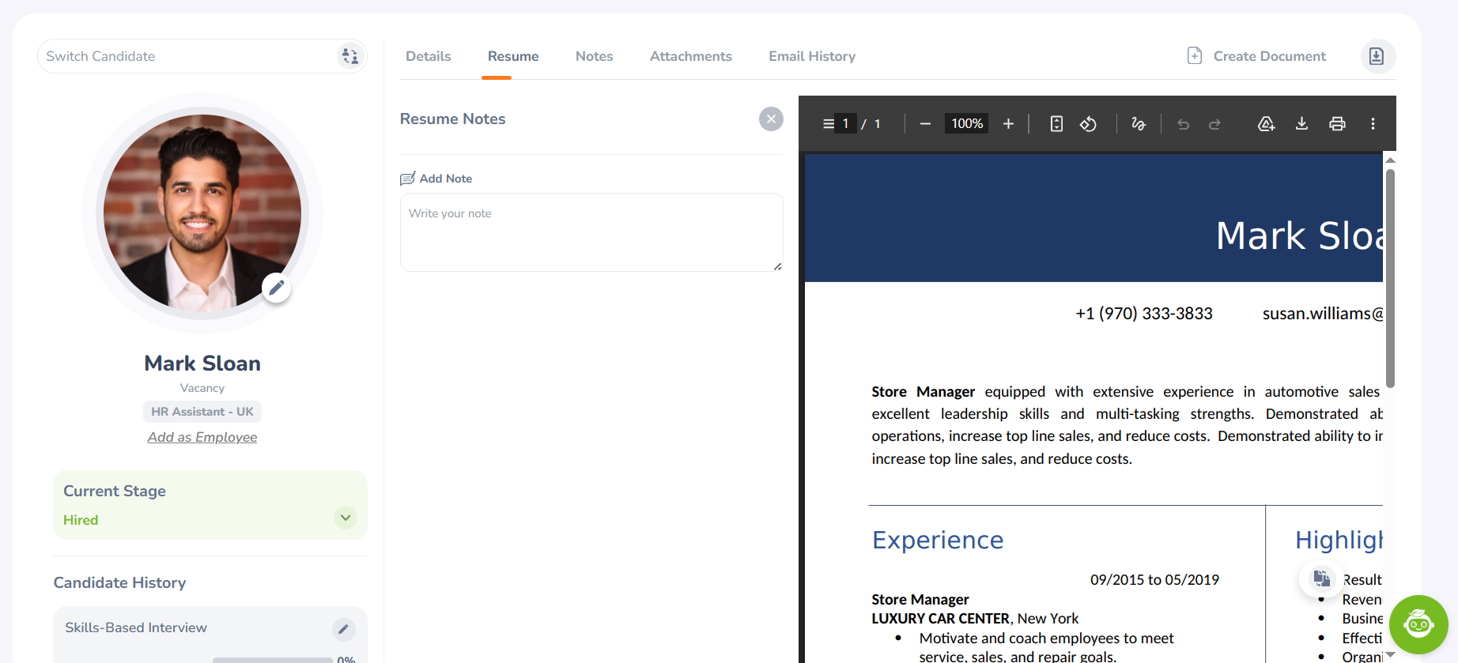Image resolution: width=1458 pixels, height=663 pixels.
Task: Click the Create Document button
Action: coord(1257,56)
